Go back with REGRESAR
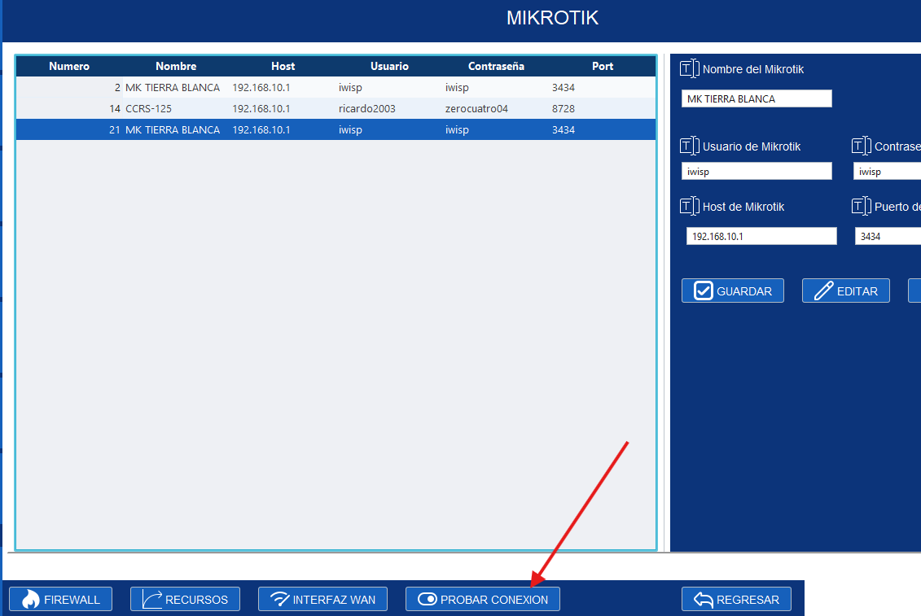921x616 pixels. tap(736, 599)
